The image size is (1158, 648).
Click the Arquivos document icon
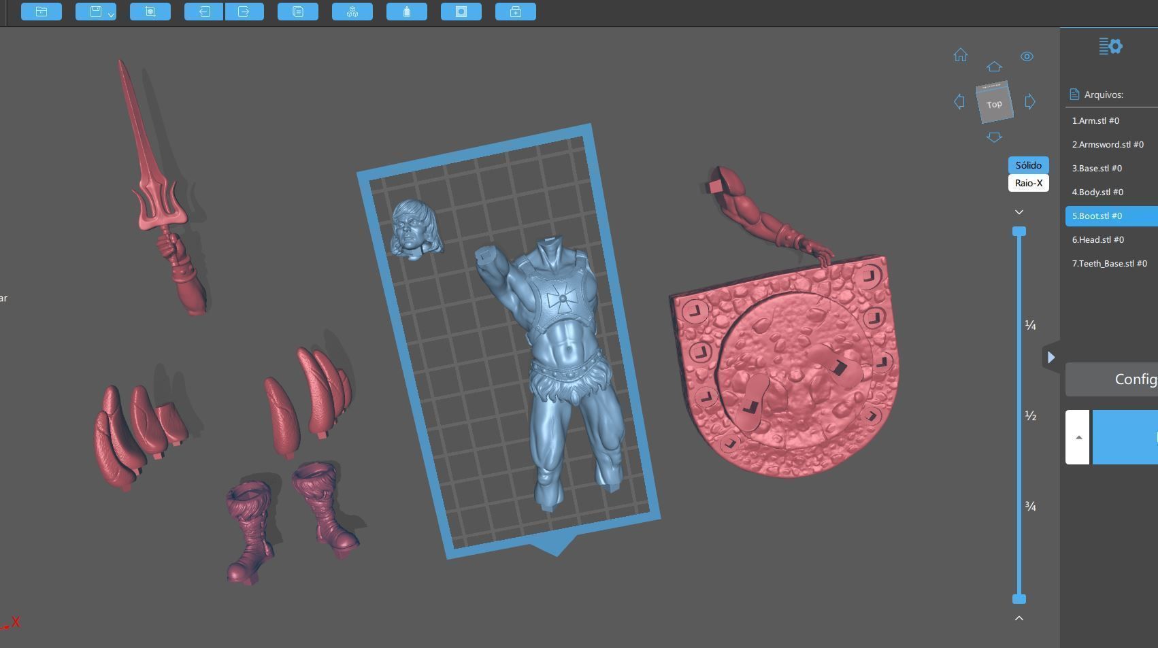coord(1074,95)
